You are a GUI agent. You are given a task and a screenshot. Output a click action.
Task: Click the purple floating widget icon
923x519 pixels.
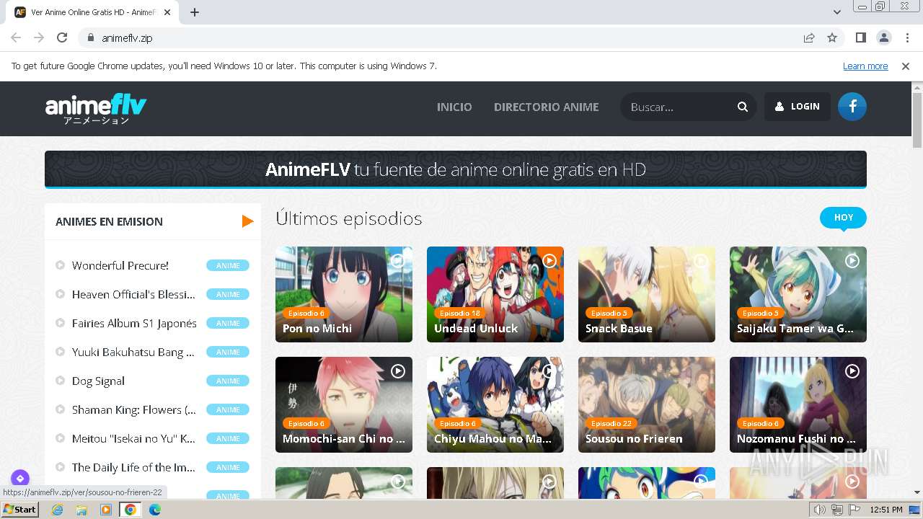(x=20, y=478)
